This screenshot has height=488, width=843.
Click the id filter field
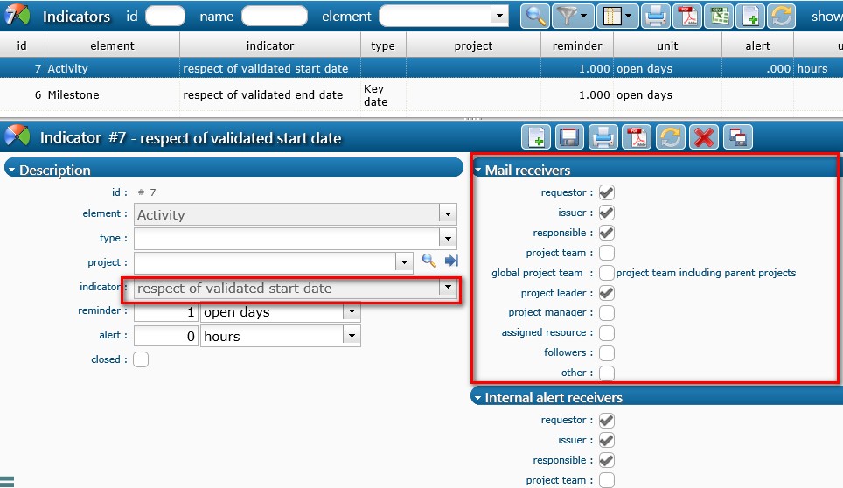pos(165,16)
